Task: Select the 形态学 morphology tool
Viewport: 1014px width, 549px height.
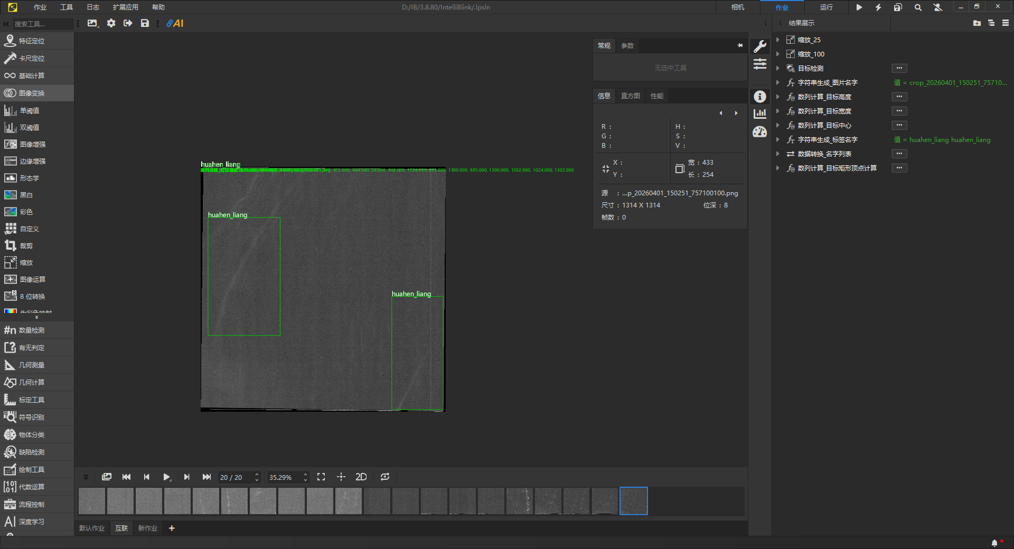Action: point(29,178)
